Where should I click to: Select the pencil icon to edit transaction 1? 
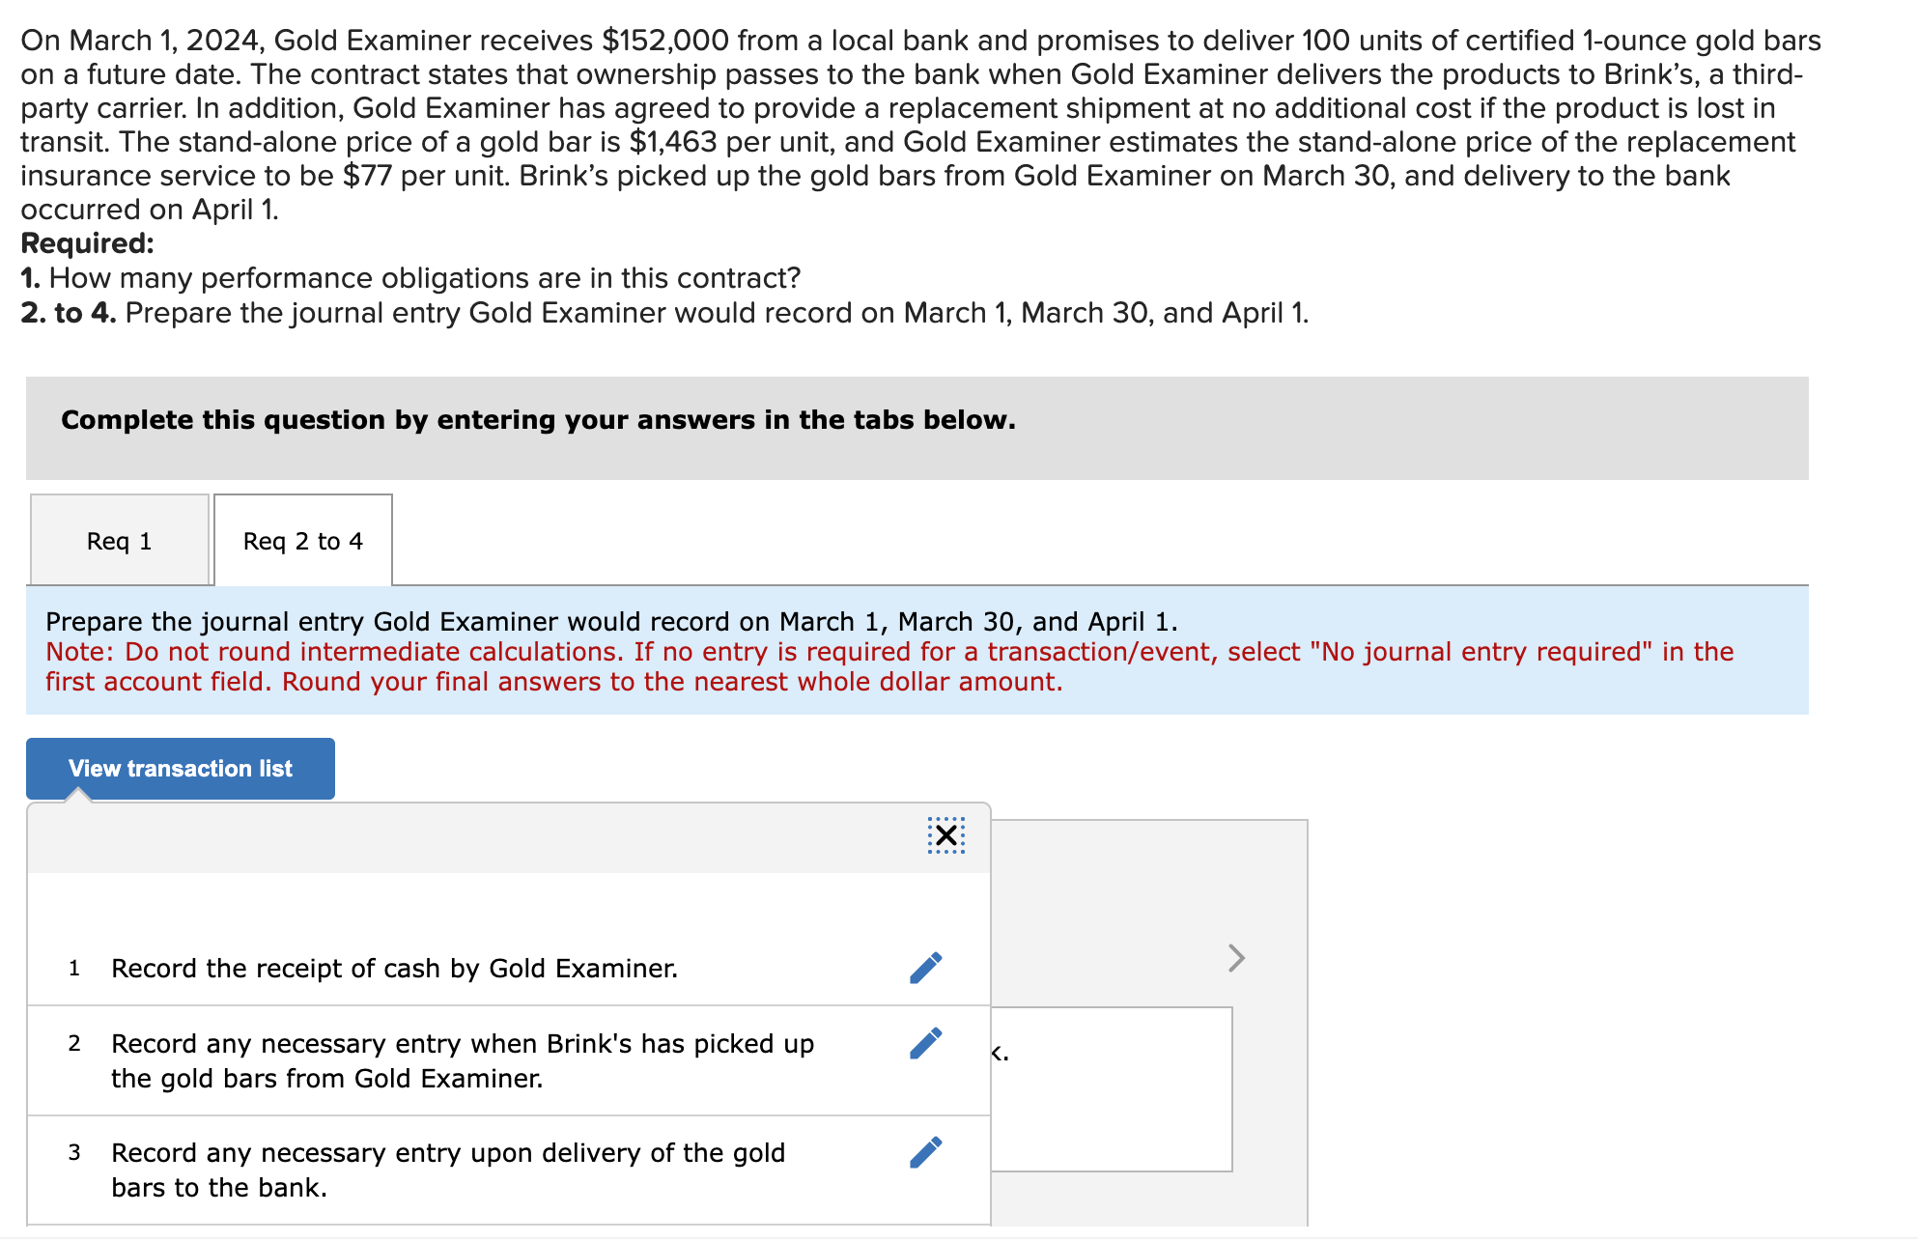(x=924, y=968)
